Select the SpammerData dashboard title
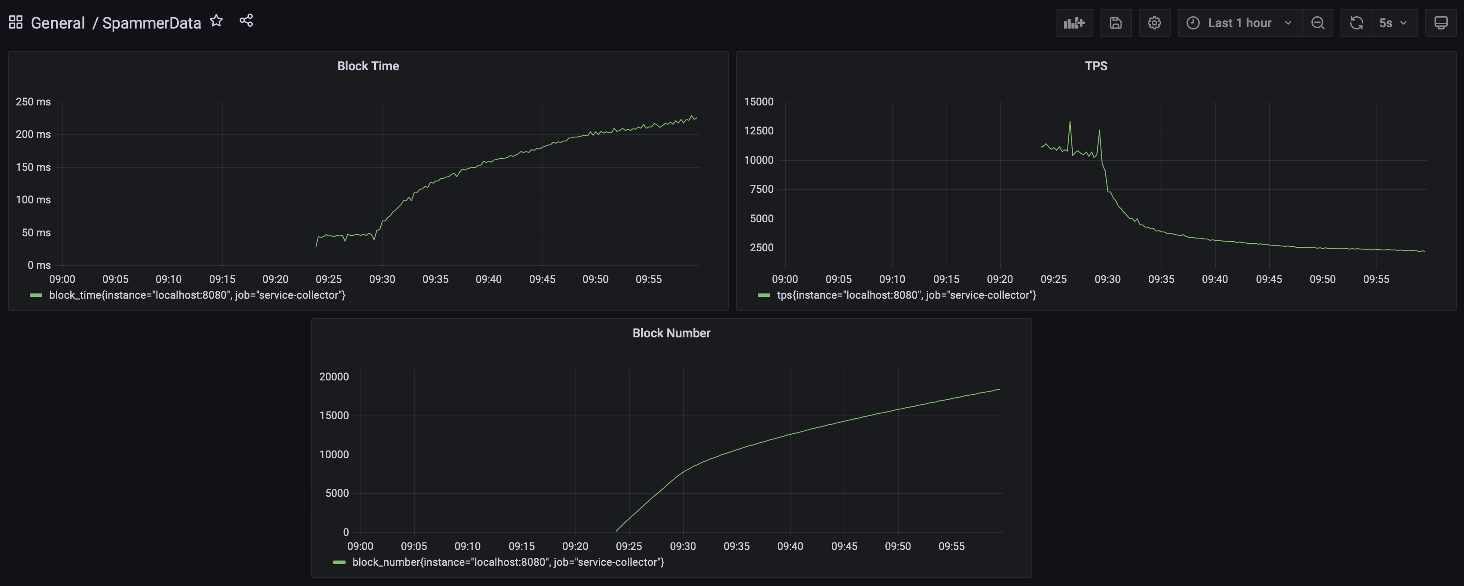Image resolution: width=1464 pixels, height=586 pixels. click(x=151, y=23)
